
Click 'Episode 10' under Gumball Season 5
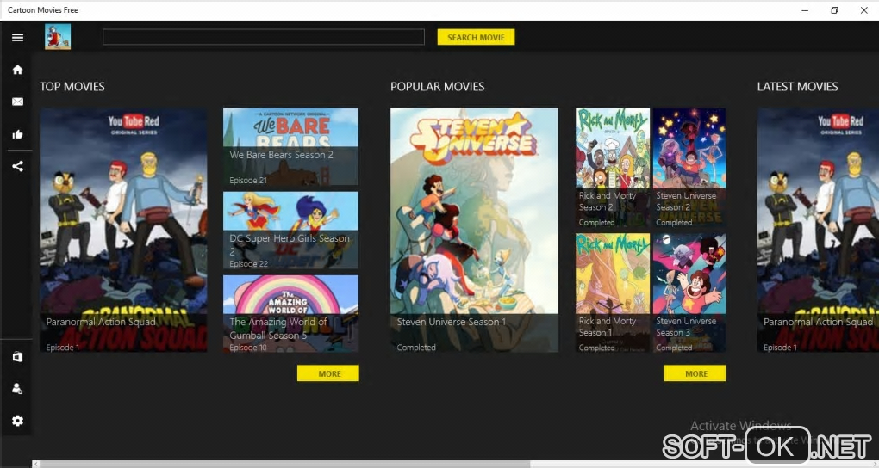click(248, 347)
